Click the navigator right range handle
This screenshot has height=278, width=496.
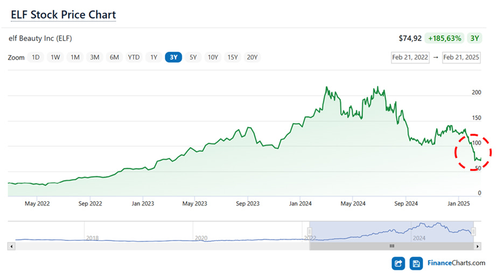[x=473, y=232]
